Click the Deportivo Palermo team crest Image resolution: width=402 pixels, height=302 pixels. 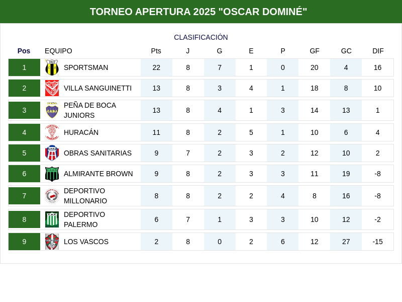coord(52,219)
